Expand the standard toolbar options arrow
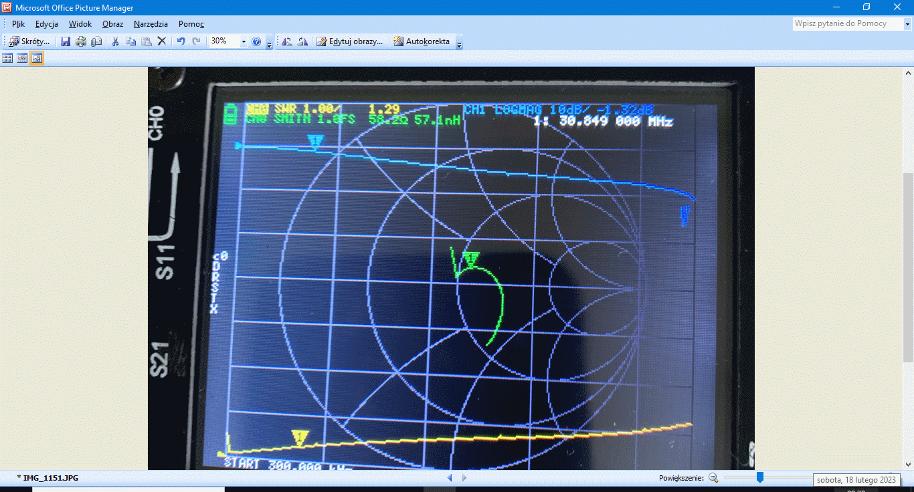This screenshot has width=914, height=492. coord(269,44)
